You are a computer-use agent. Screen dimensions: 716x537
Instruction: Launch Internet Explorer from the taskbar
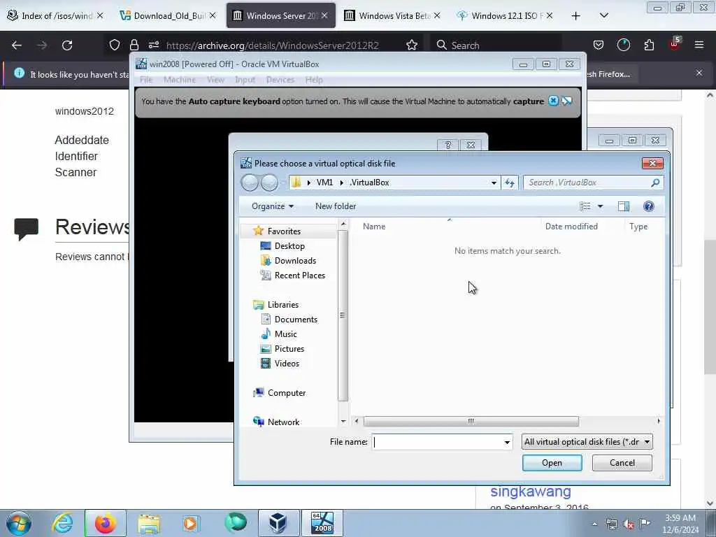pos(63,523)
